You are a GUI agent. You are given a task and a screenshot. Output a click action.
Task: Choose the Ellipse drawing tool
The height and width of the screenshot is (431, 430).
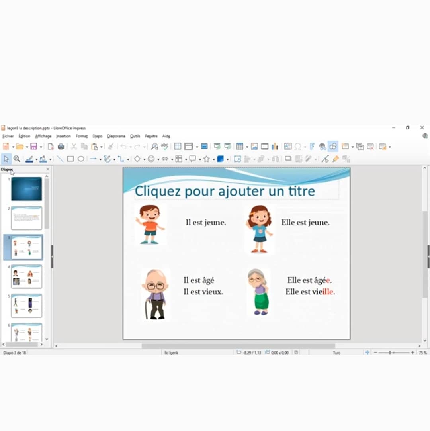pos(81,159)
